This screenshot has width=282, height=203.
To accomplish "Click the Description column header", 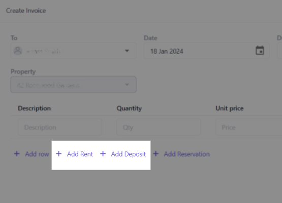I will 34,108.
